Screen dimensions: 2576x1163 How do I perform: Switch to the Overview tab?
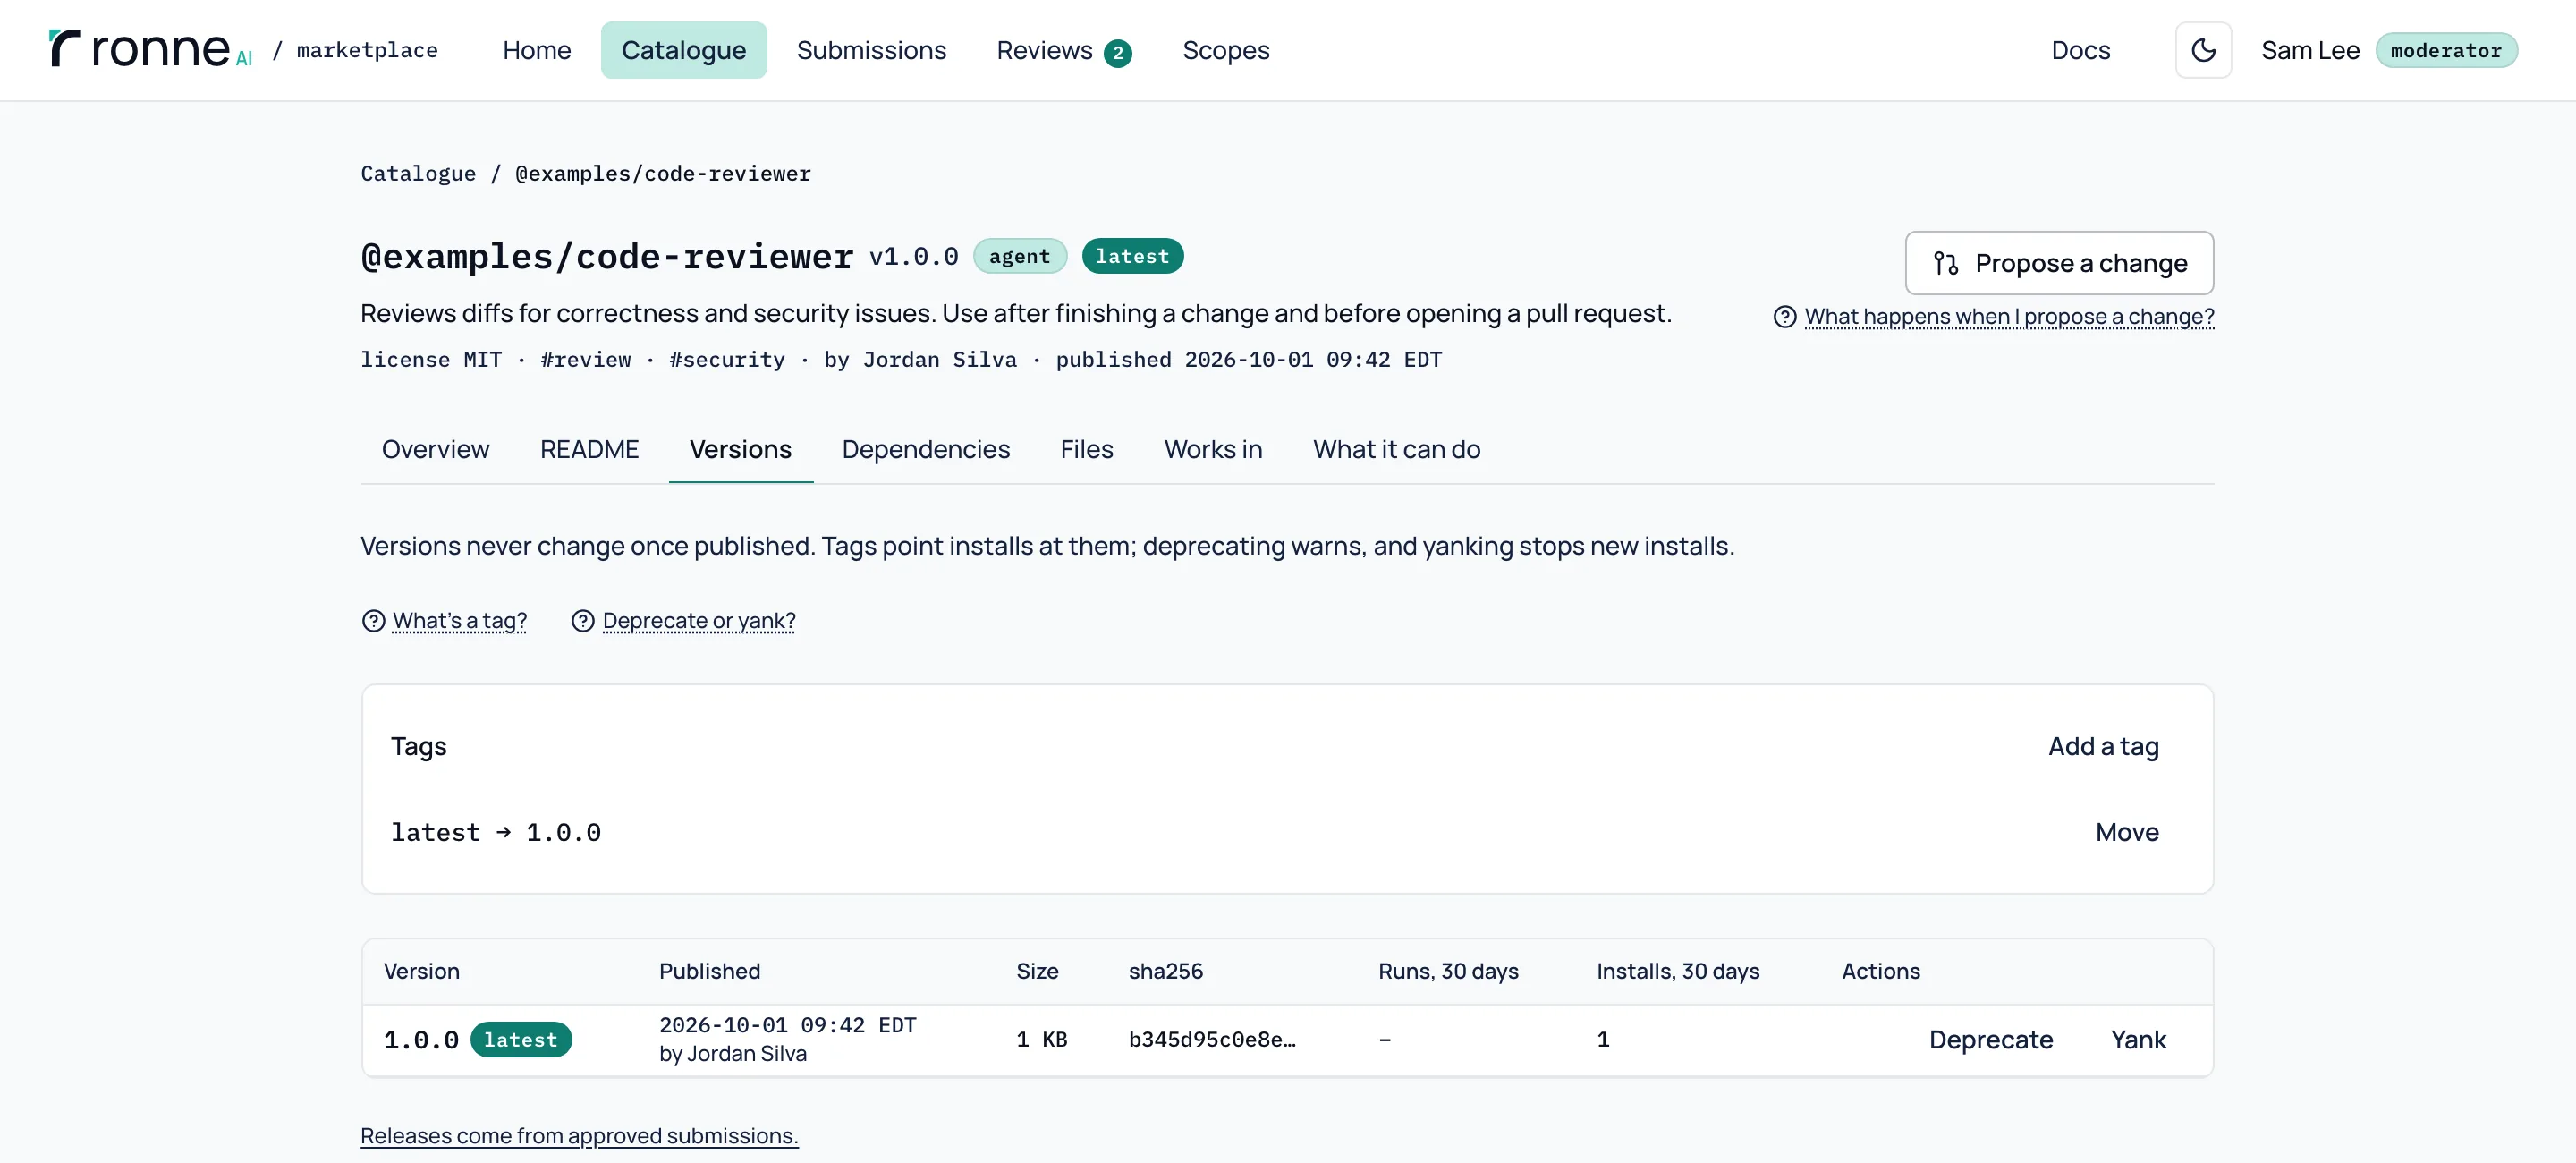click(435, 449)
